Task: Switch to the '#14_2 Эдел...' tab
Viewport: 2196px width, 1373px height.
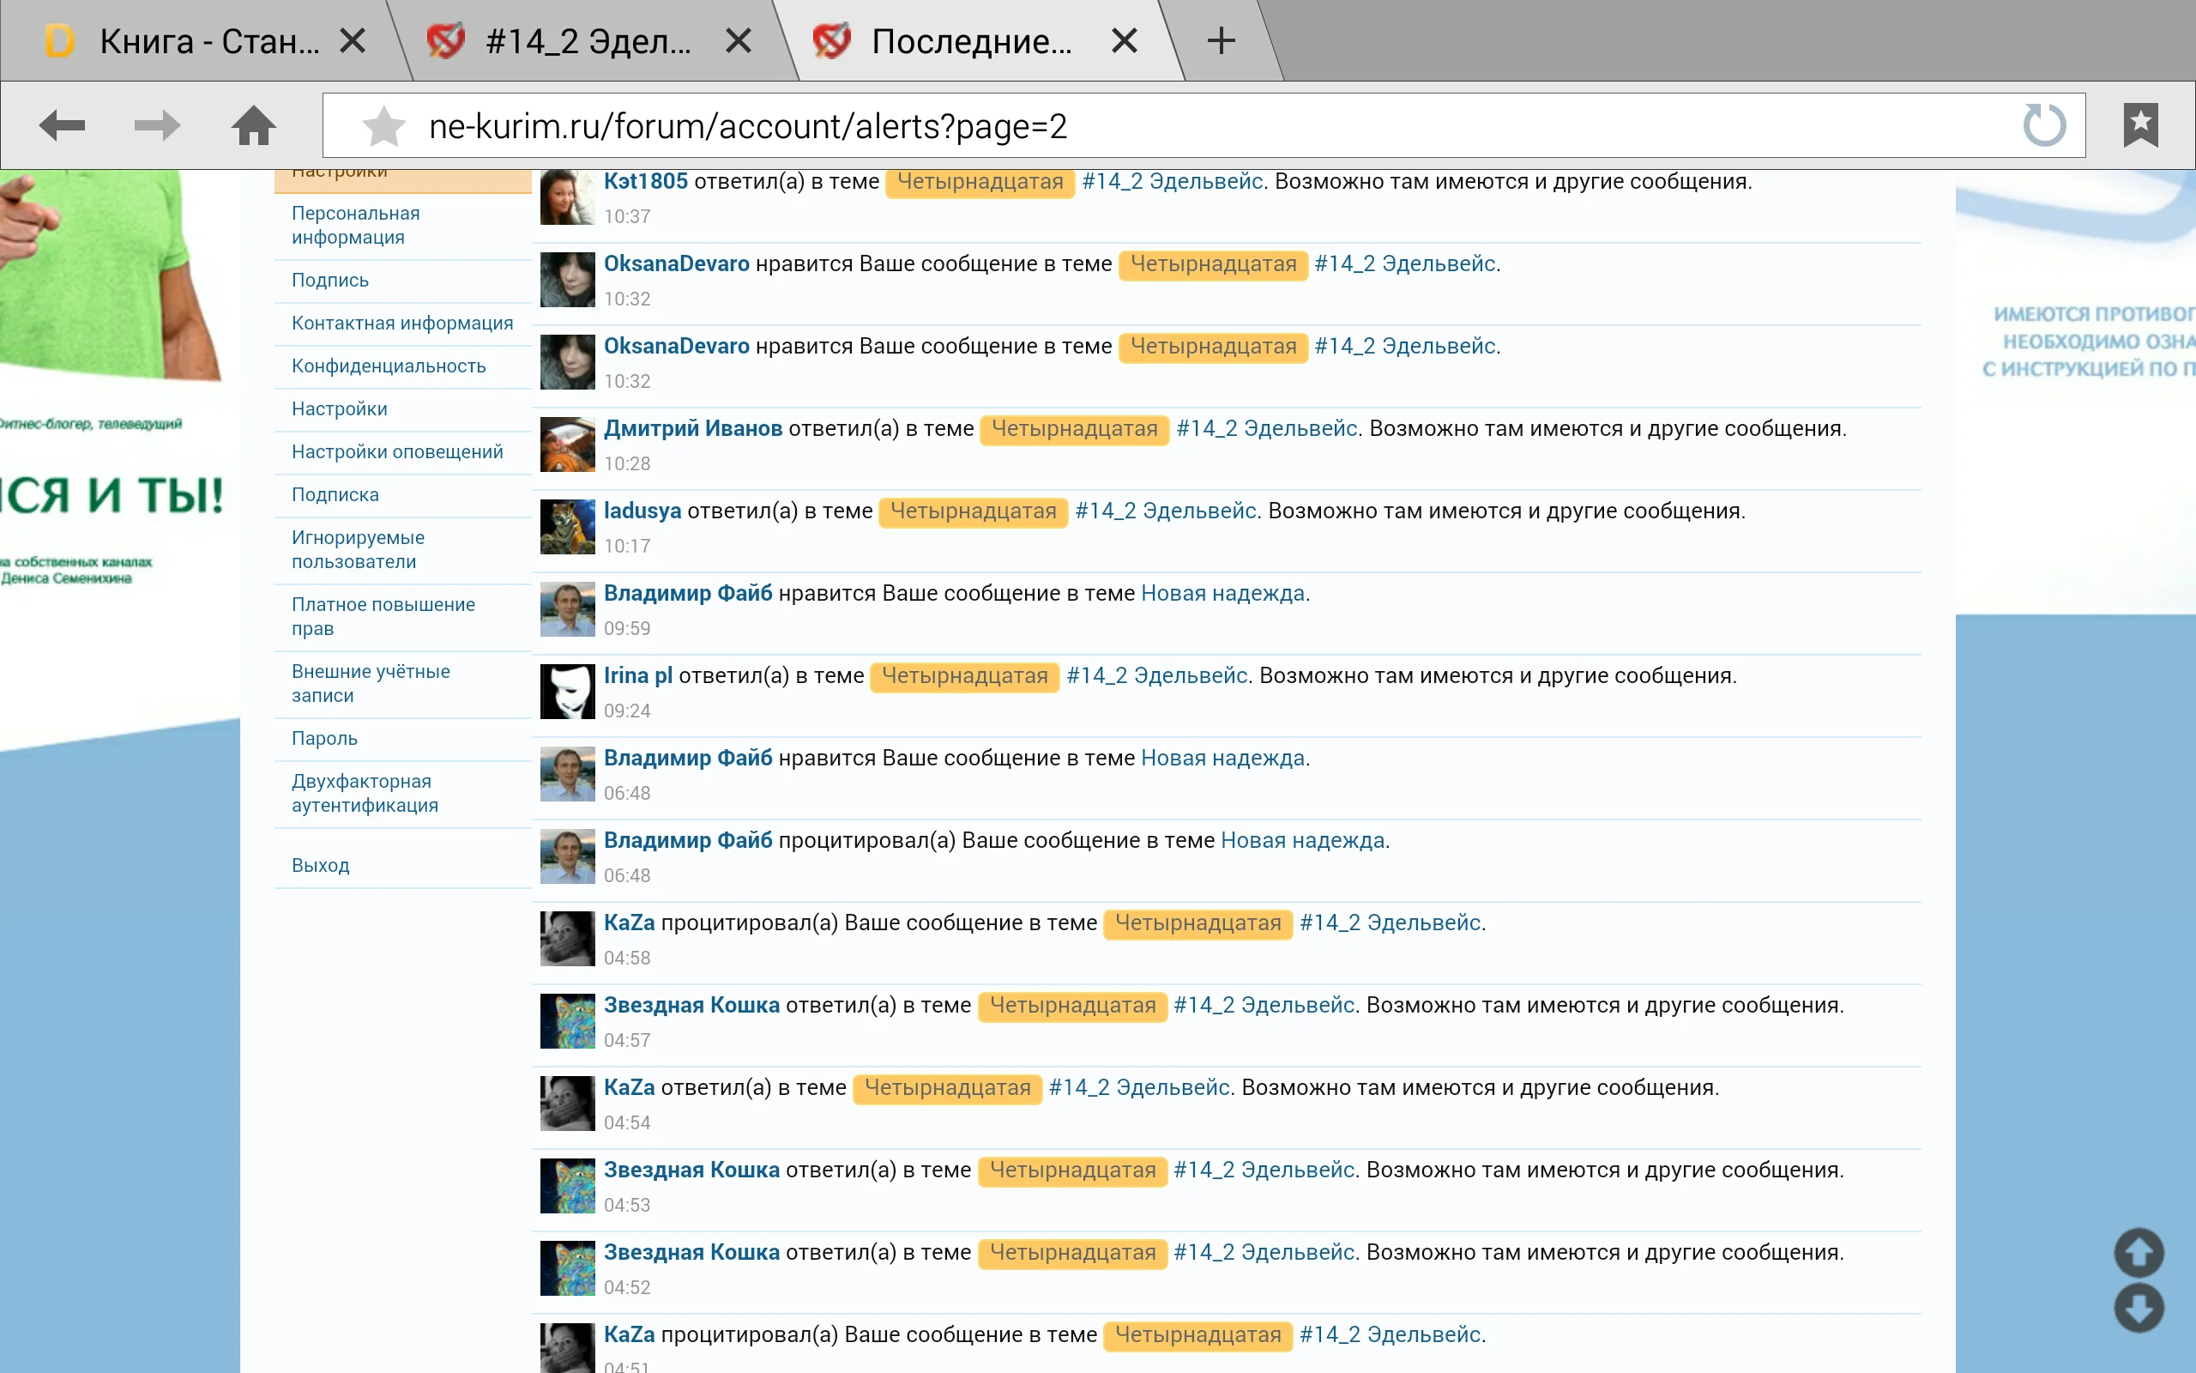Action: coord(588,42)
